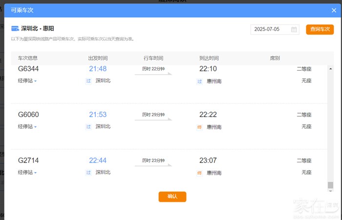This screenshot has width=342, height=220.
Task: Click the 过 icon next to 深圳北 for G6344
Action: pyautogui.click(x=88, y=80)
